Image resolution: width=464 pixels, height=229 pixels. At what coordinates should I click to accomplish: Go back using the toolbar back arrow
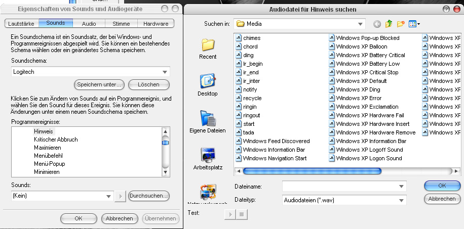click(x=377, y=24)
